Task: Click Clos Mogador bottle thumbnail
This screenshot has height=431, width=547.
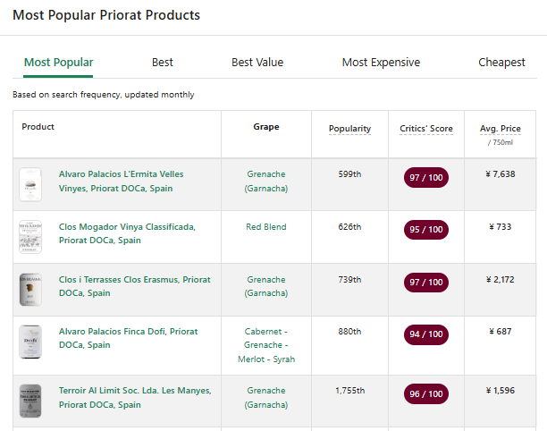Action: (30, 237)
